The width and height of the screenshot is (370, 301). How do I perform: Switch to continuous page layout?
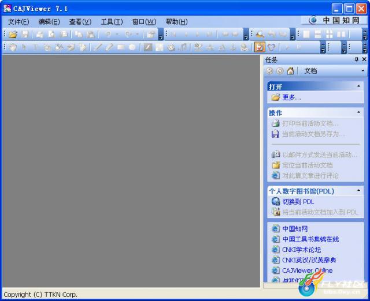click(318, 35)
